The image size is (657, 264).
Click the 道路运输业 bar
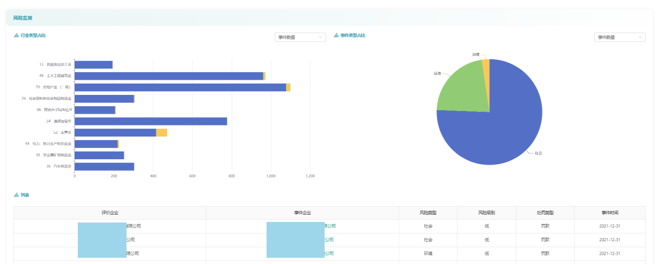click(150, 121)
